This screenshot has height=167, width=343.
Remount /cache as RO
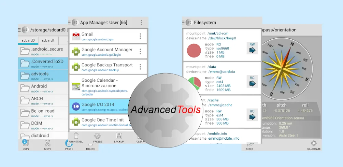click(x=252, y=115)
